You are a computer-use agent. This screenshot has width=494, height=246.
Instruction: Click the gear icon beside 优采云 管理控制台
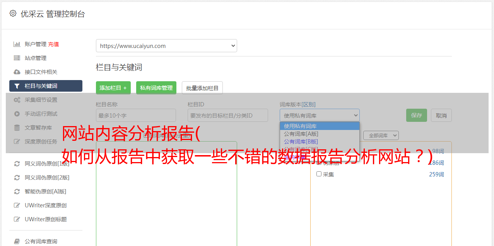(x=13, y=14)
